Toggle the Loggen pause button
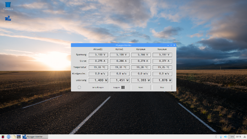This screenshot has height=139, width=247. pos(119,87)
